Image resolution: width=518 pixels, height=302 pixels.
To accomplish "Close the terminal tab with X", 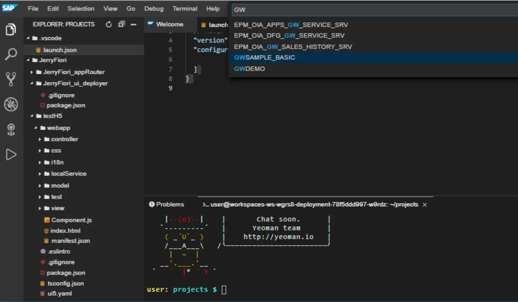I will (425, 205).
